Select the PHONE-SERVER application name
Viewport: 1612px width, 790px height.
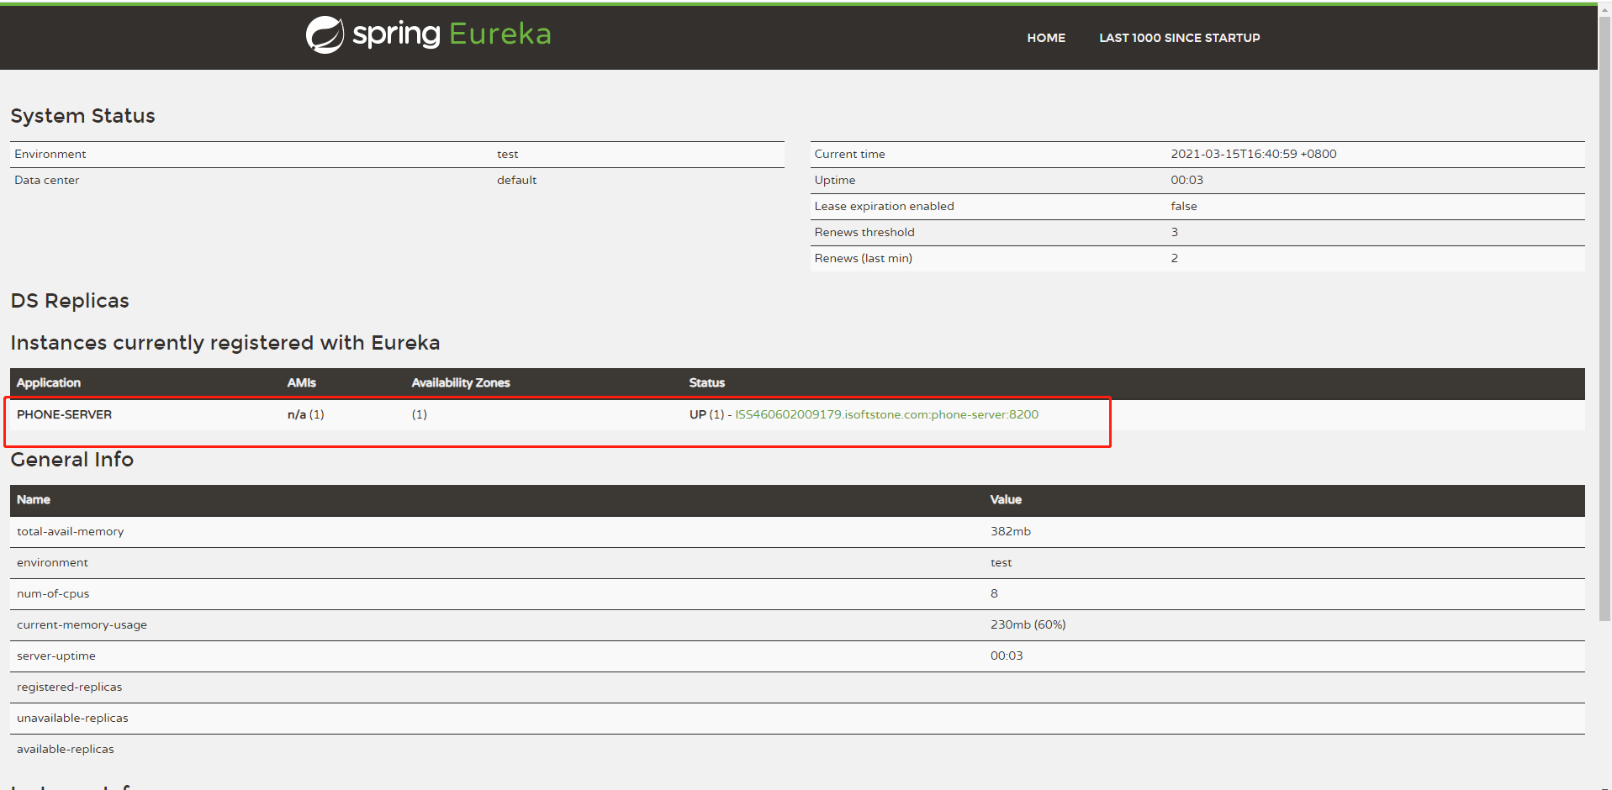point(64,414)
